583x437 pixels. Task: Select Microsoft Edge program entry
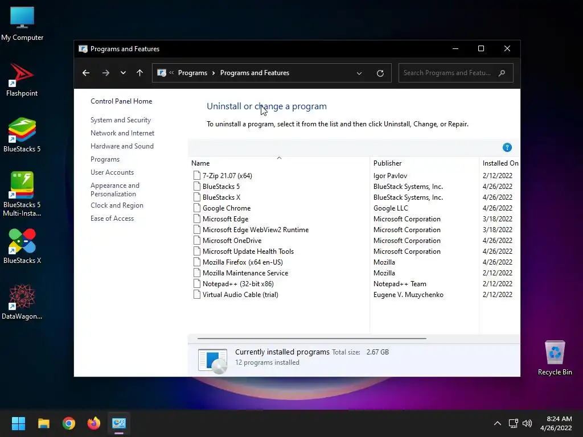click(225, 219)
